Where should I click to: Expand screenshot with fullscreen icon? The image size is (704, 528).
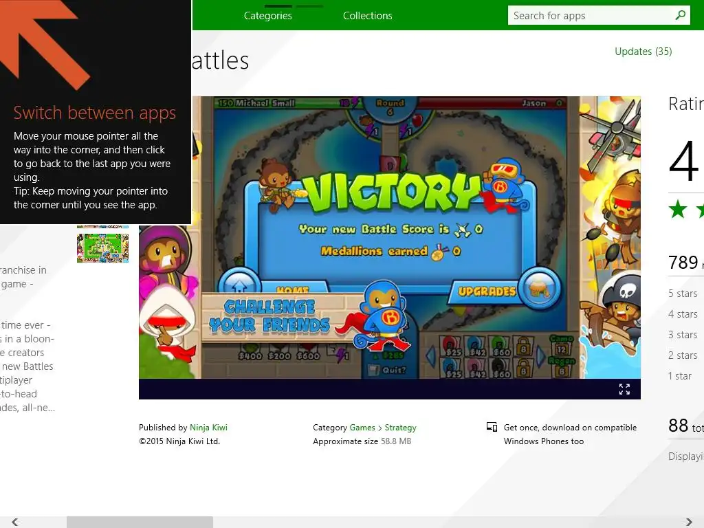624,389
